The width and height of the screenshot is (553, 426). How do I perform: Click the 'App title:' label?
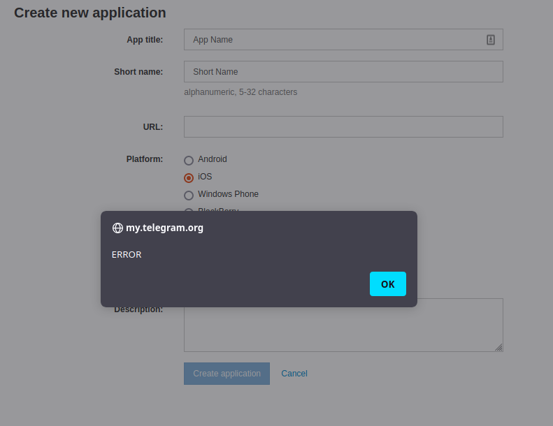(145, 40)
